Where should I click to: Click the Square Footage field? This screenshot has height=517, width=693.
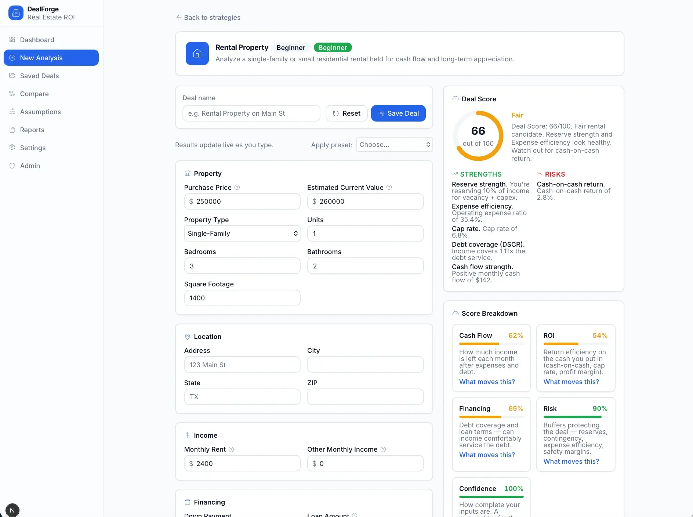tap(242, 298)
